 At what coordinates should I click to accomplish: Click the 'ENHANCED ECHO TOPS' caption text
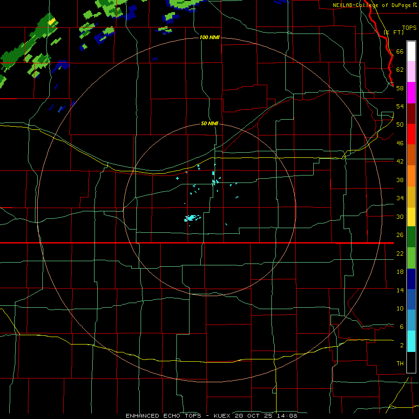pyautogui.click(x=163, y=416)
